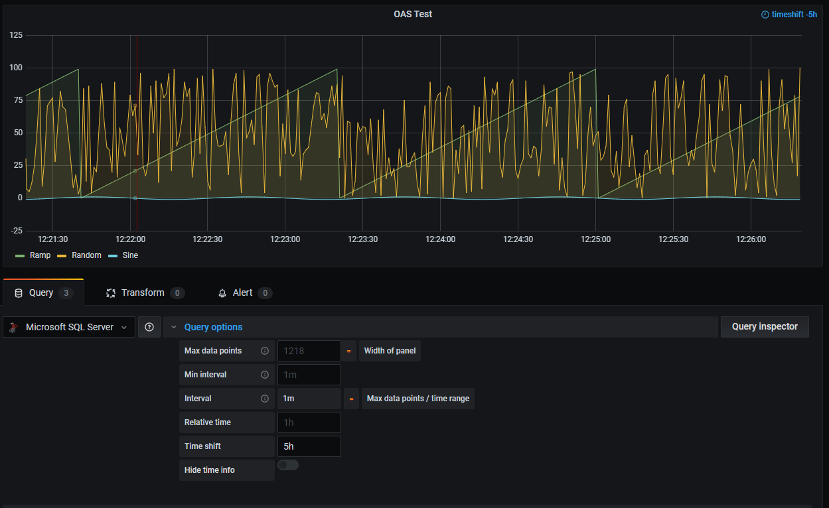
Task: Switch to the Transform tab
Action: coord(143,292)
